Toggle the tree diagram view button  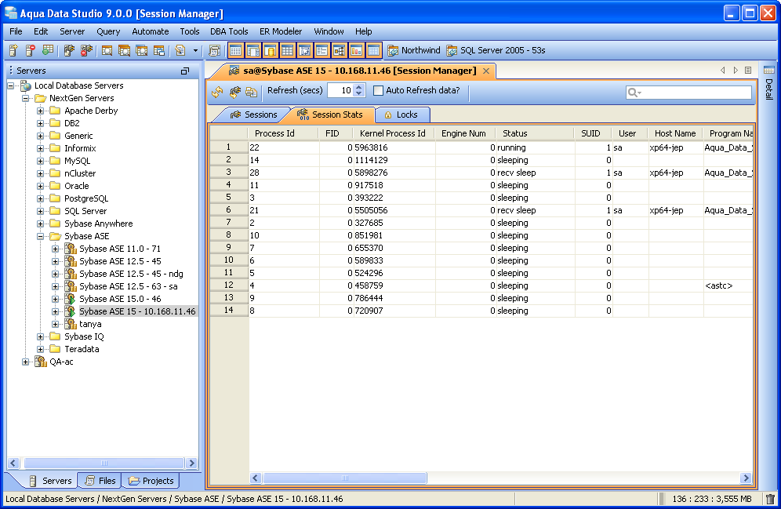[340, 50]
